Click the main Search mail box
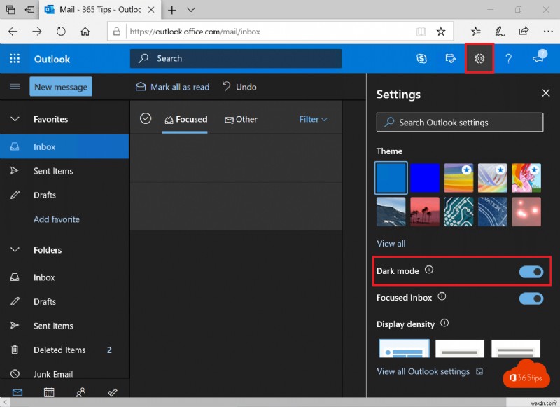 click(236, 58)
